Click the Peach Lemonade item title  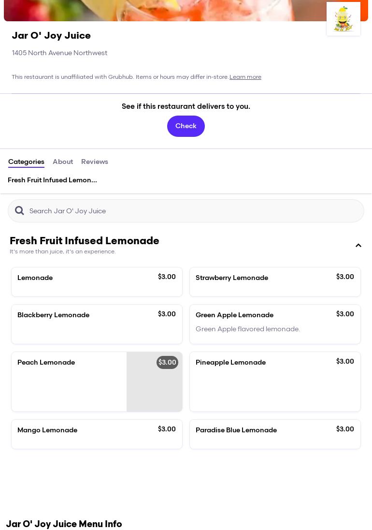pyautogui.click(x=46, y=363)
